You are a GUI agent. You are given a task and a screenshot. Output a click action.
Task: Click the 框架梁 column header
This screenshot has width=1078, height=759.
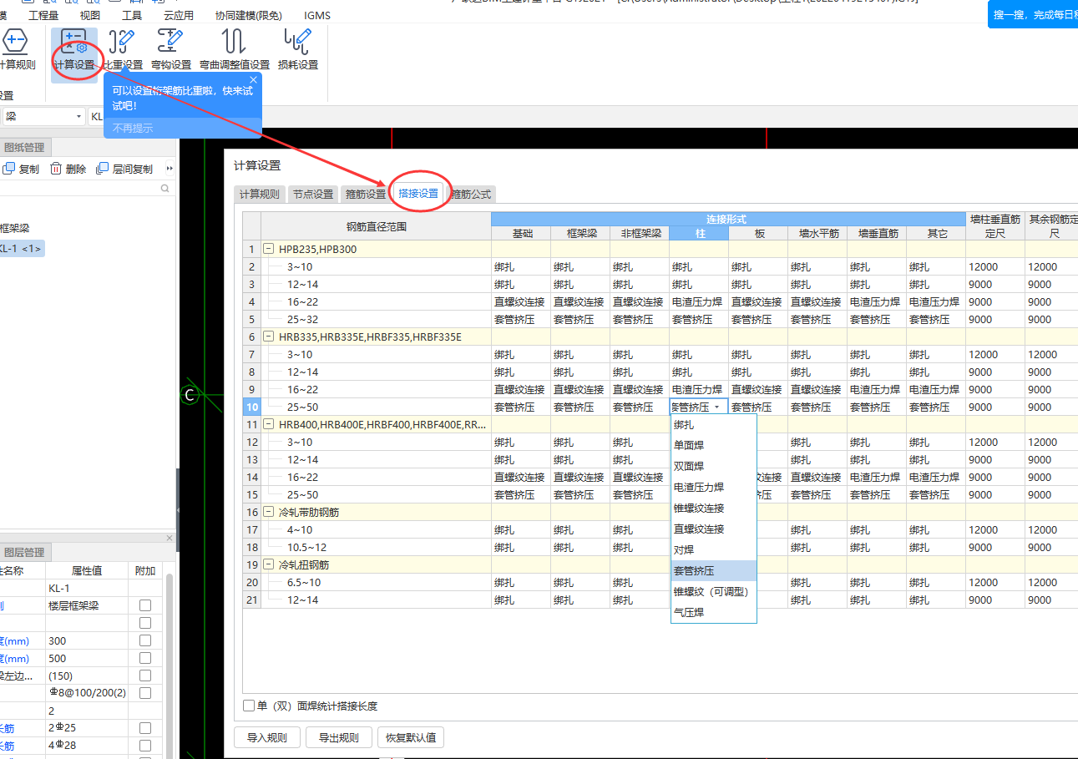point(579,233)
